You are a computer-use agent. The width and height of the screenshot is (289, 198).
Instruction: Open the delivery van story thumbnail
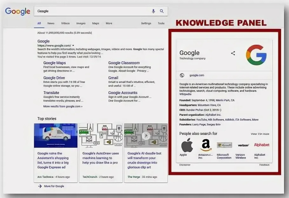[56, 135]
